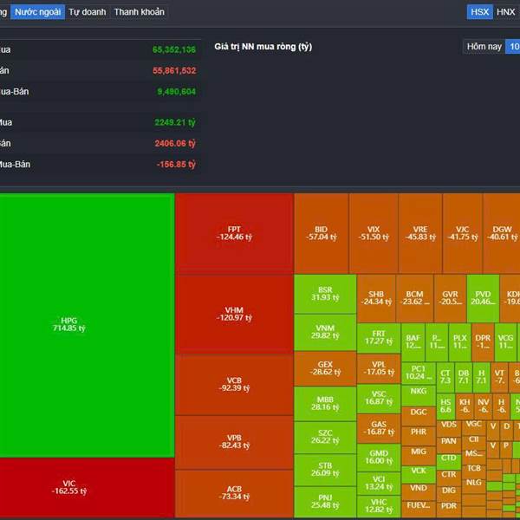Open the VCB -92.39 tỷ tile
The width and height of the screenshot is (520, 520).
(234, 384)
